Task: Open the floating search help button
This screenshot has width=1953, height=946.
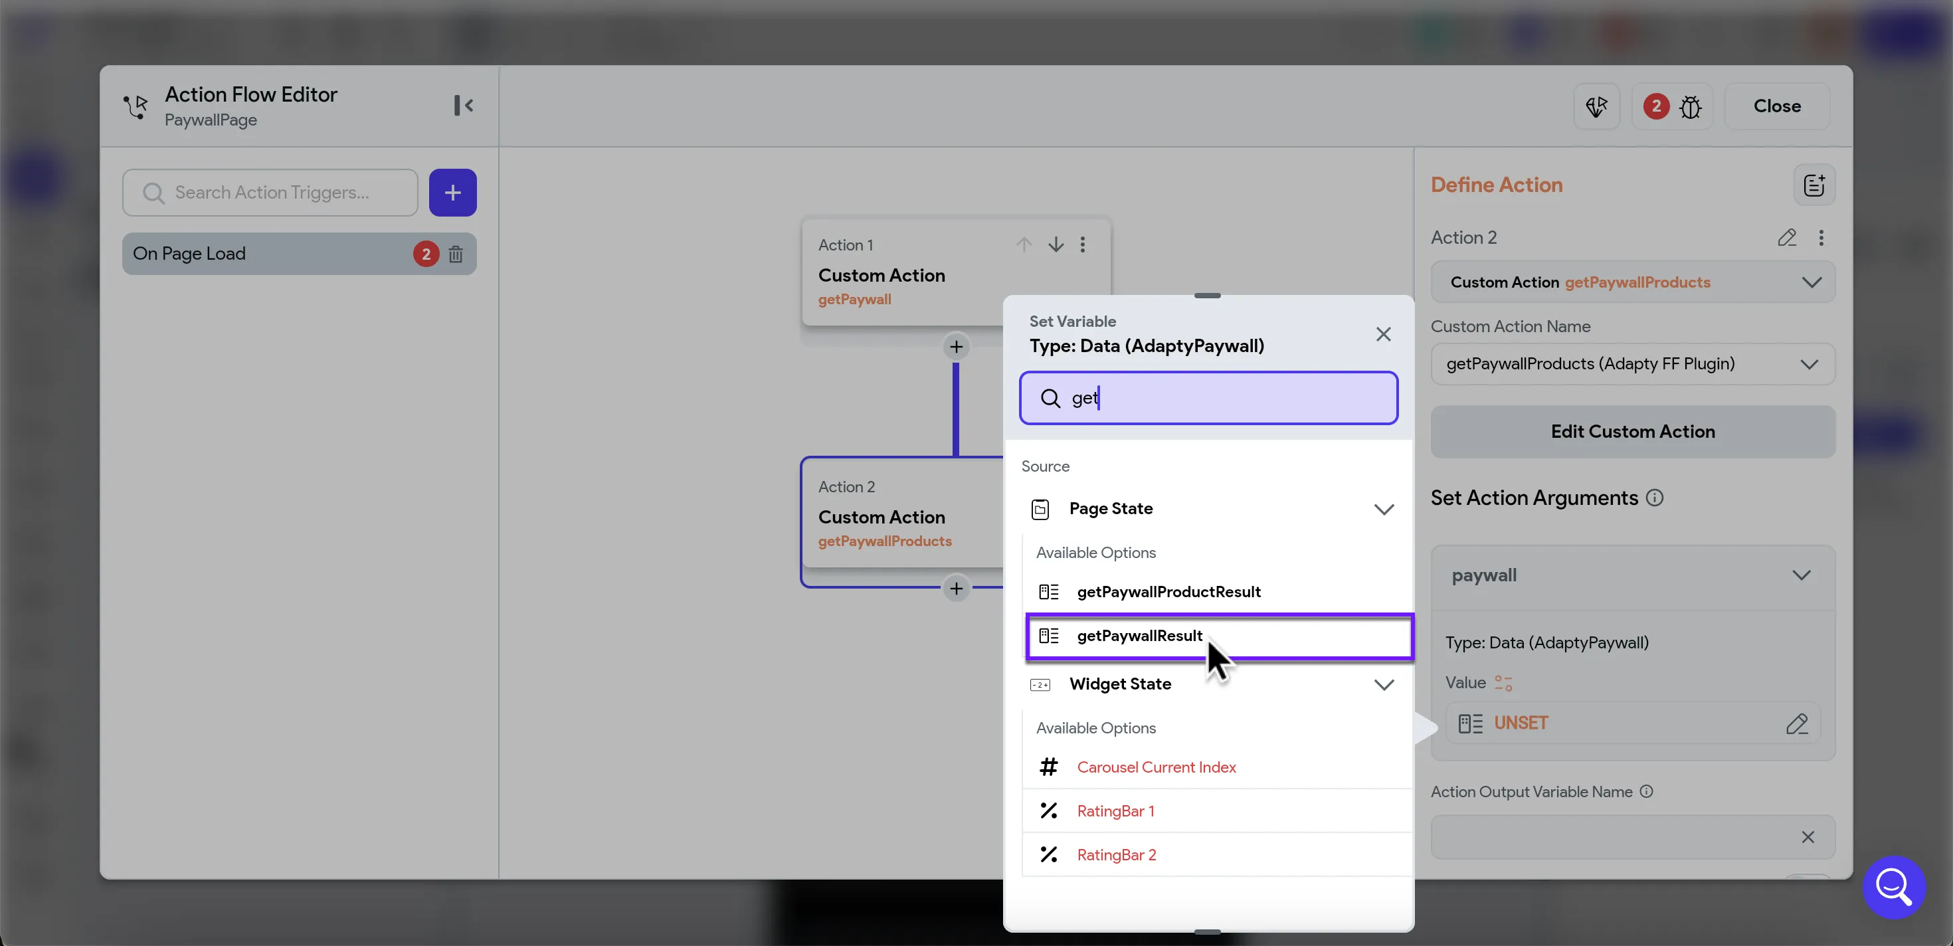Action: tap(1893, 887)
